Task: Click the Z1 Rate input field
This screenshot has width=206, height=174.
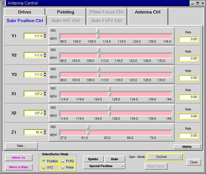Action: (x=188, y=135)
